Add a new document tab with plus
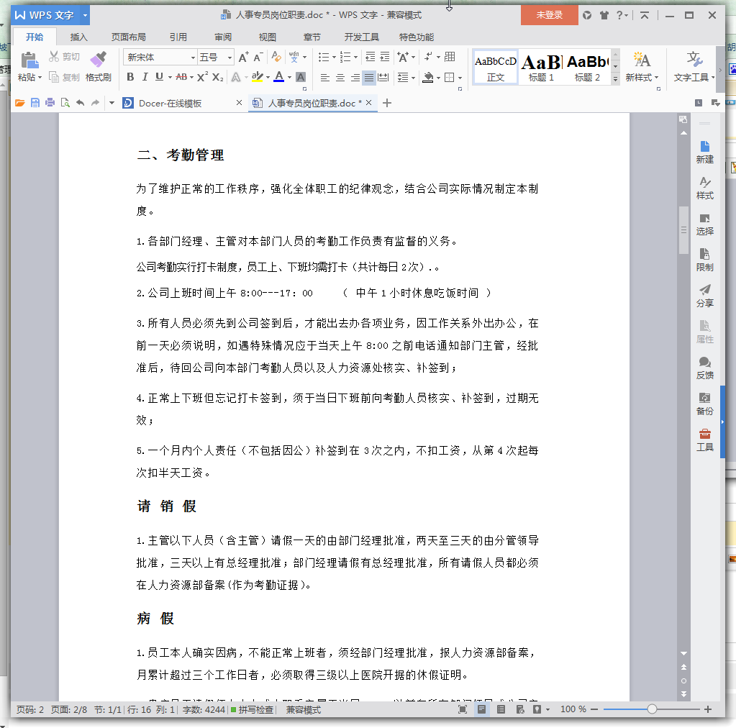Viewport: 736px width, 728px height. 387,103
